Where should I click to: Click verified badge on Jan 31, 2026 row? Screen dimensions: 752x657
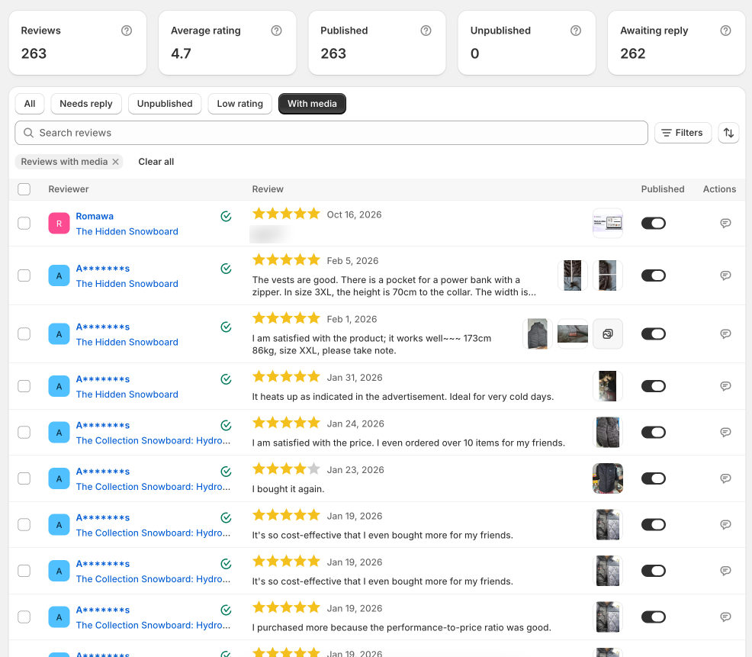tap(226, 379)
